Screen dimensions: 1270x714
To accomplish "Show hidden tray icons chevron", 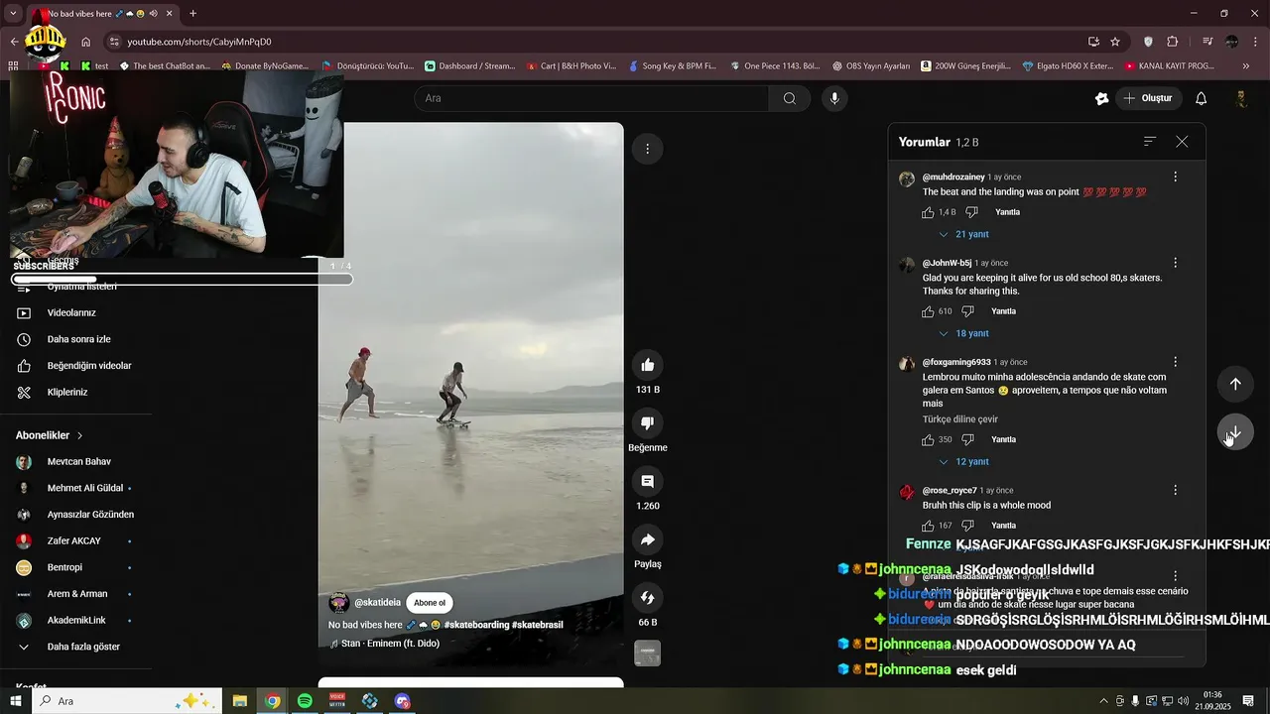I will pos(1103,701).
